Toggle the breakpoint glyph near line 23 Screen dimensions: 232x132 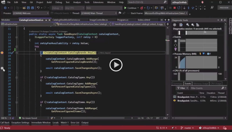click(x=2, y=68)
